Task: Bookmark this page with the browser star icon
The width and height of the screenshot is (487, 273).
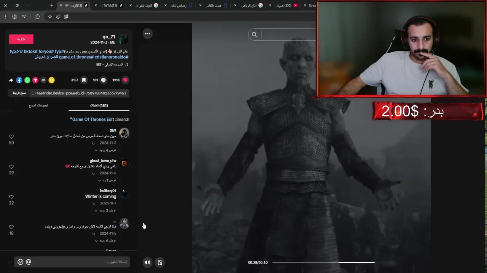Action: click(50, 17)
